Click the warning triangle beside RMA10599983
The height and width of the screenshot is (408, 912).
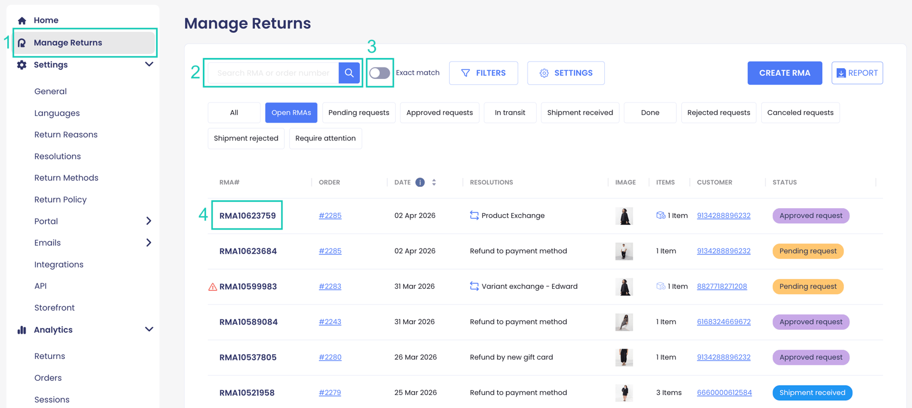click(x=213, y=287)
